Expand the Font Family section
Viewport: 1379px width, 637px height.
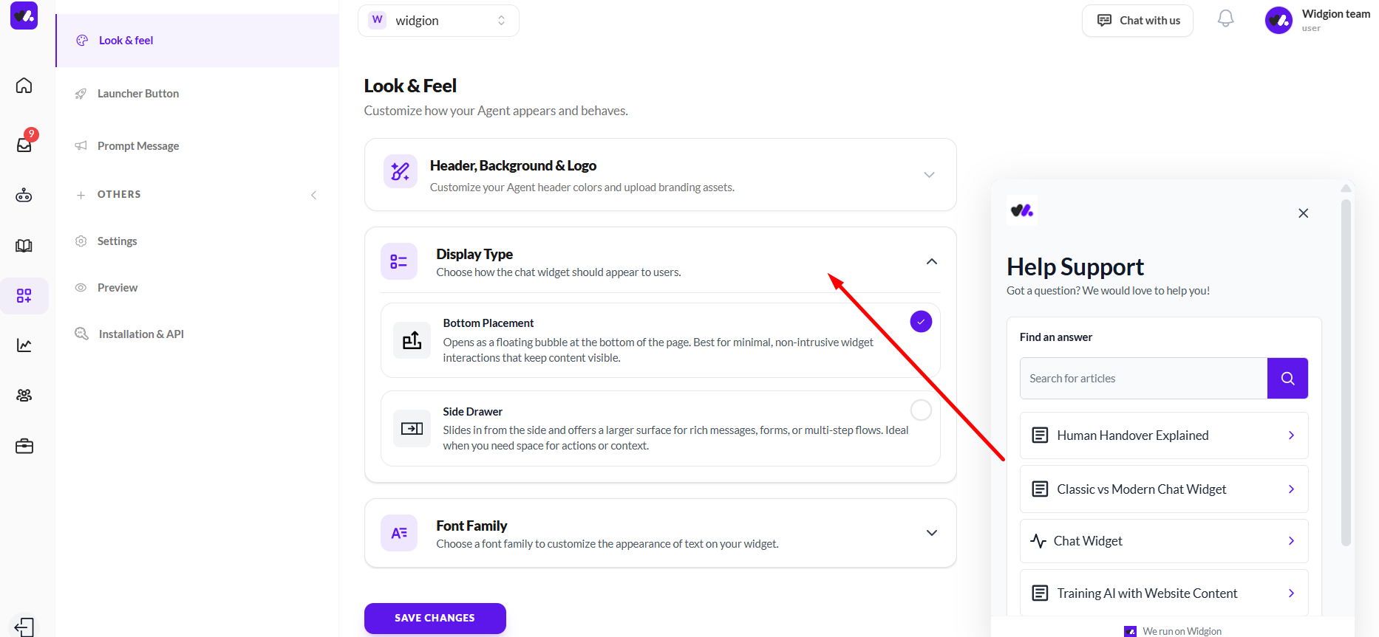(931, 533)
